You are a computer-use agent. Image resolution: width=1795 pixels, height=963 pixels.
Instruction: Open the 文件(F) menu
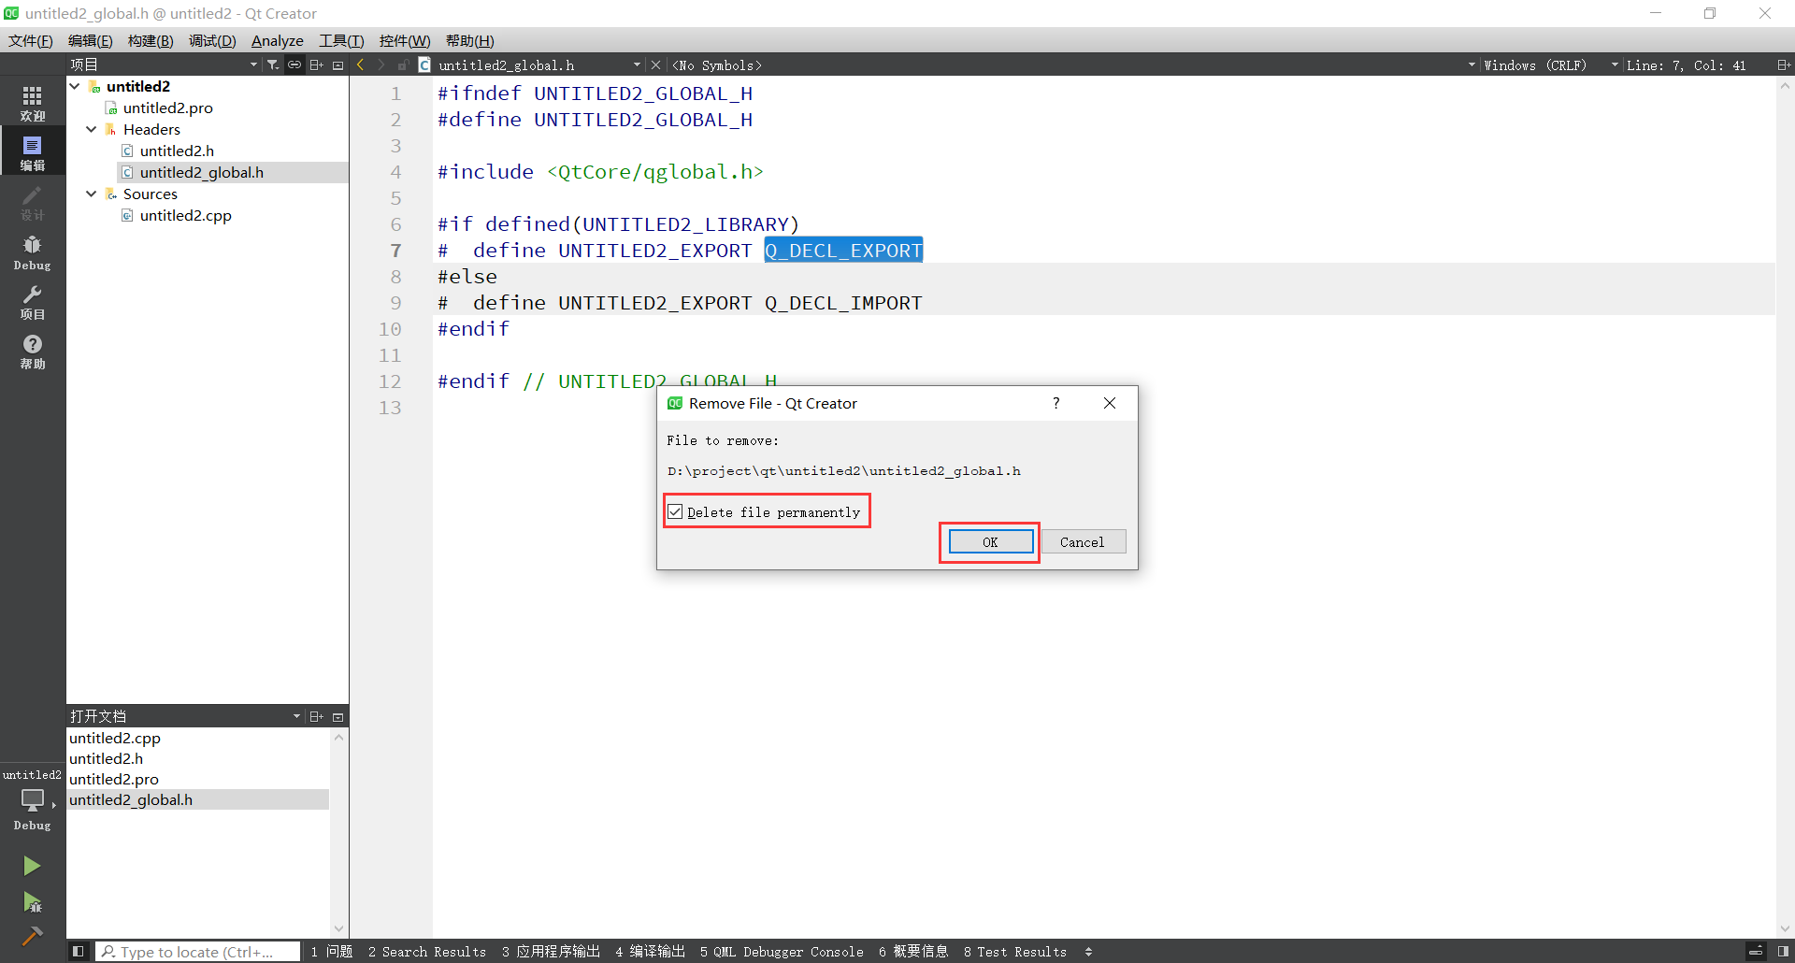31,40
